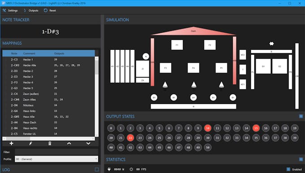305x173 pixels.
Task: Delete mapping using trash icon
Action: click(x=50, y=143)
